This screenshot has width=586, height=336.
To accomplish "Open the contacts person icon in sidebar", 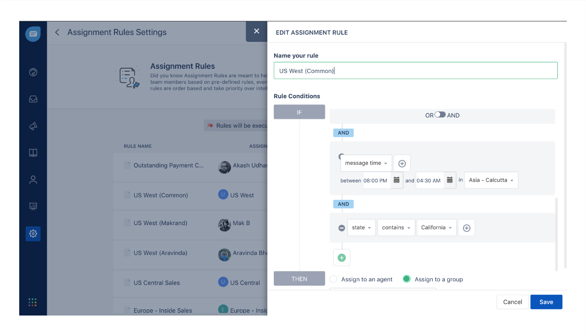I will pos(33,180).
